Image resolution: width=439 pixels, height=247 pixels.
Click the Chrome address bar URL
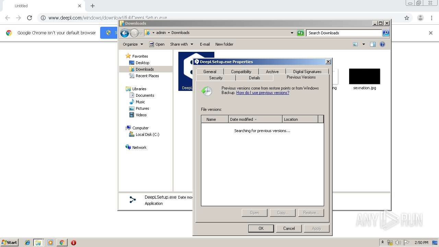click(x=108, y=18)
